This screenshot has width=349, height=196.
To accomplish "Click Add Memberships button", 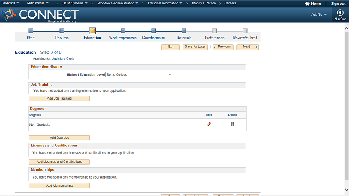I will pyautogui.click(x=59, y=186).
